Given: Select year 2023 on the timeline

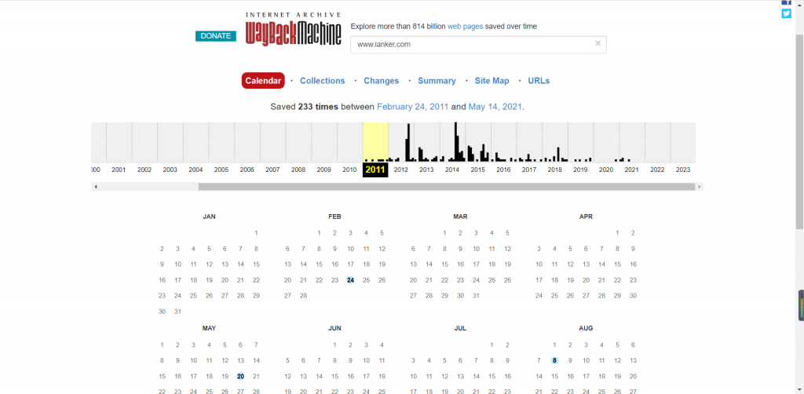Looking at the screenshot, I should (683, 170).
